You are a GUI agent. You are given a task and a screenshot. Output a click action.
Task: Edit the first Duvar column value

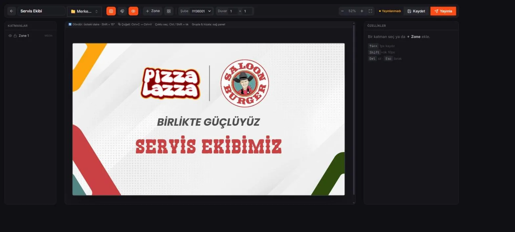(233, 11)
